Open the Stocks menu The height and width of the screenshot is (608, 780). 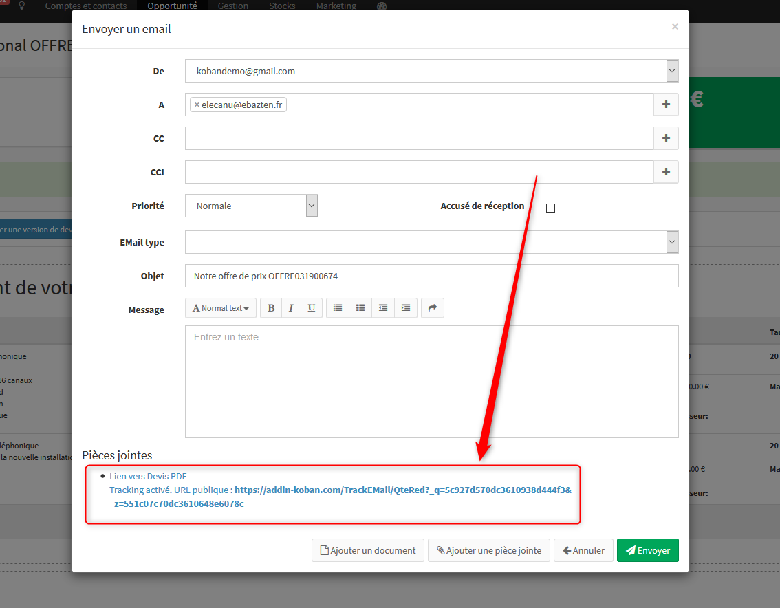click(x=282, y=6)
